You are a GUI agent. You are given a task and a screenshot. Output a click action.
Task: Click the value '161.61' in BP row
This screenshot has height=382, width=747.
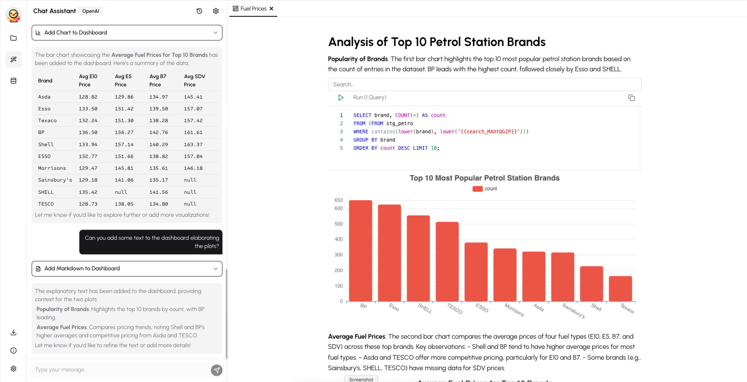coord(193,132)
